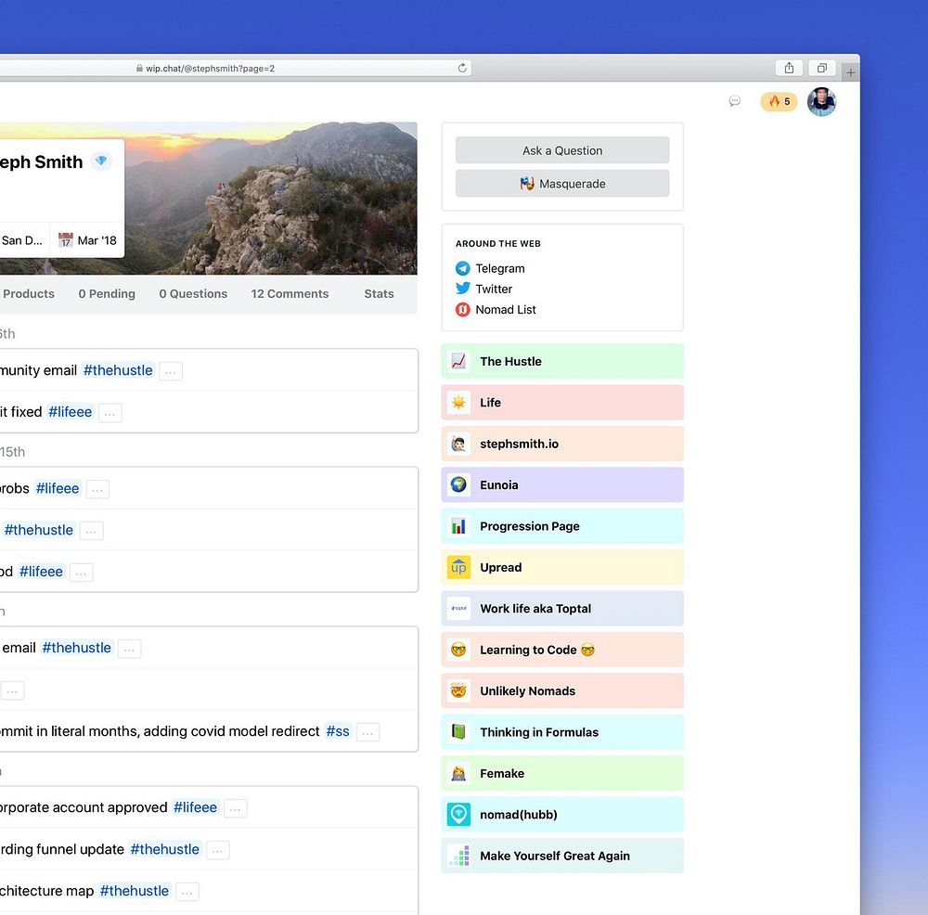
Task: Open the nomad(hubb) product card
Action: (x=562, y=815)
